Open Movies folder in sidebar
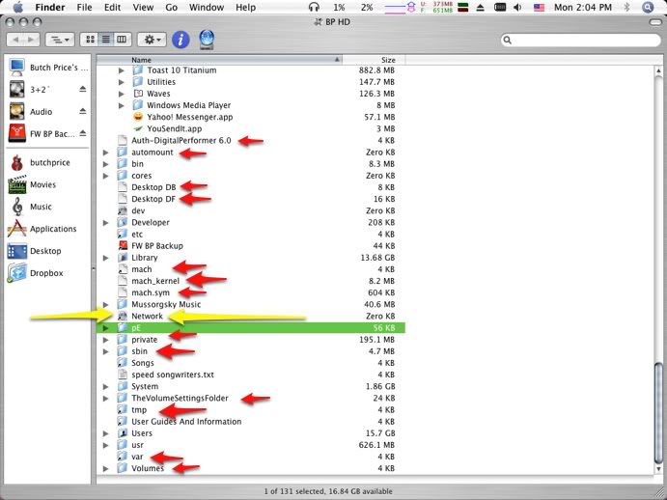The width and height of the screenshot is (667, 500). pyautogui.click(x=43, y=184)
